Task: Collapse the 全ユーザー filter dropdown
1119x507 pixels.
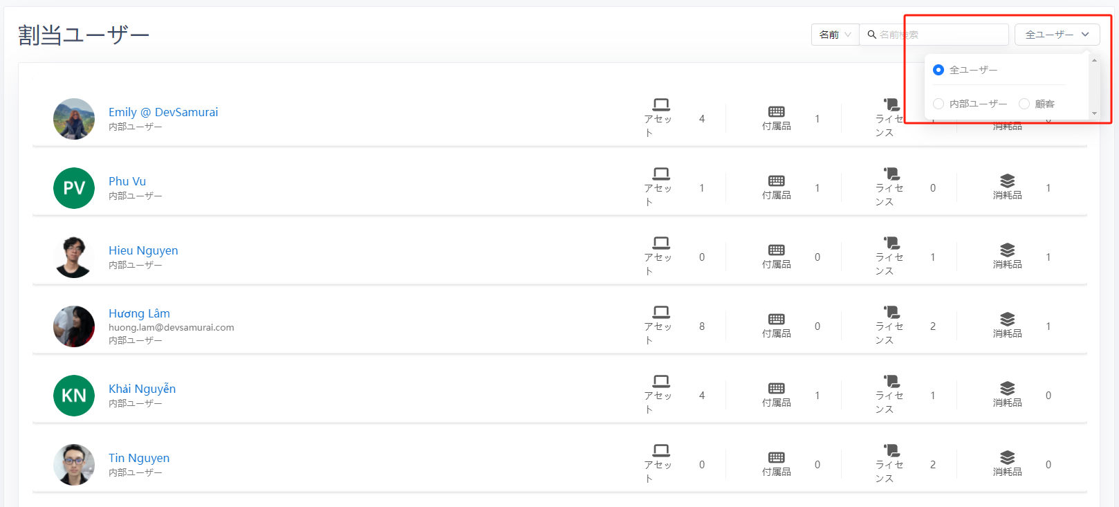Action: [1057, 35]
